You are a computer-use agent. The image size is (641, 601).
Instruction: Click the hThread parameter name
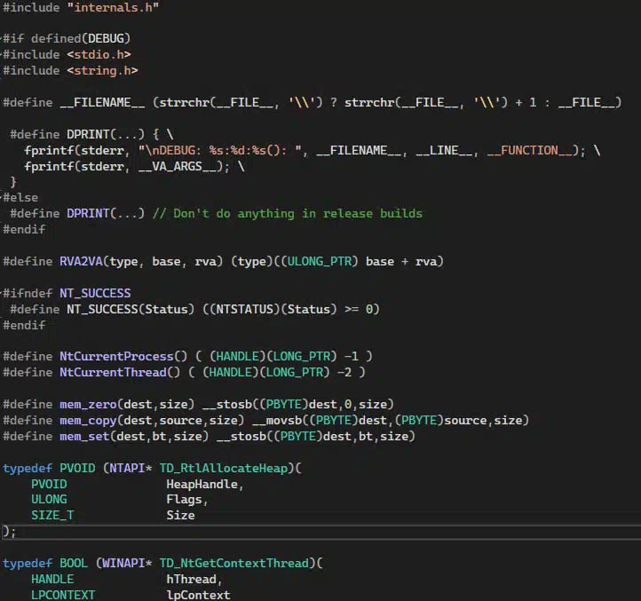(191, 580)
